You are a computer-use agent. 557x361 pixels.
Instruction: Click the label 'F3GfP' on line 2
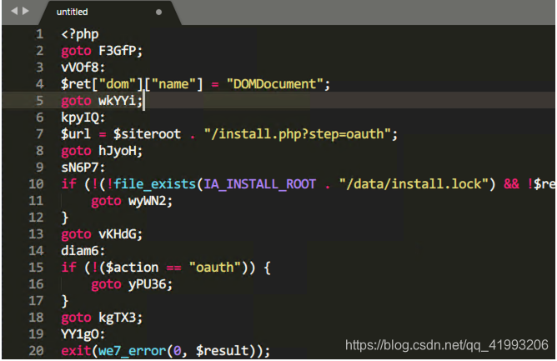[x=118, y=51]
